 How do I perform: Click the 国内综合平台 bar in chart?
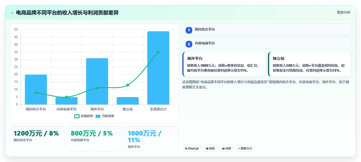36,90
